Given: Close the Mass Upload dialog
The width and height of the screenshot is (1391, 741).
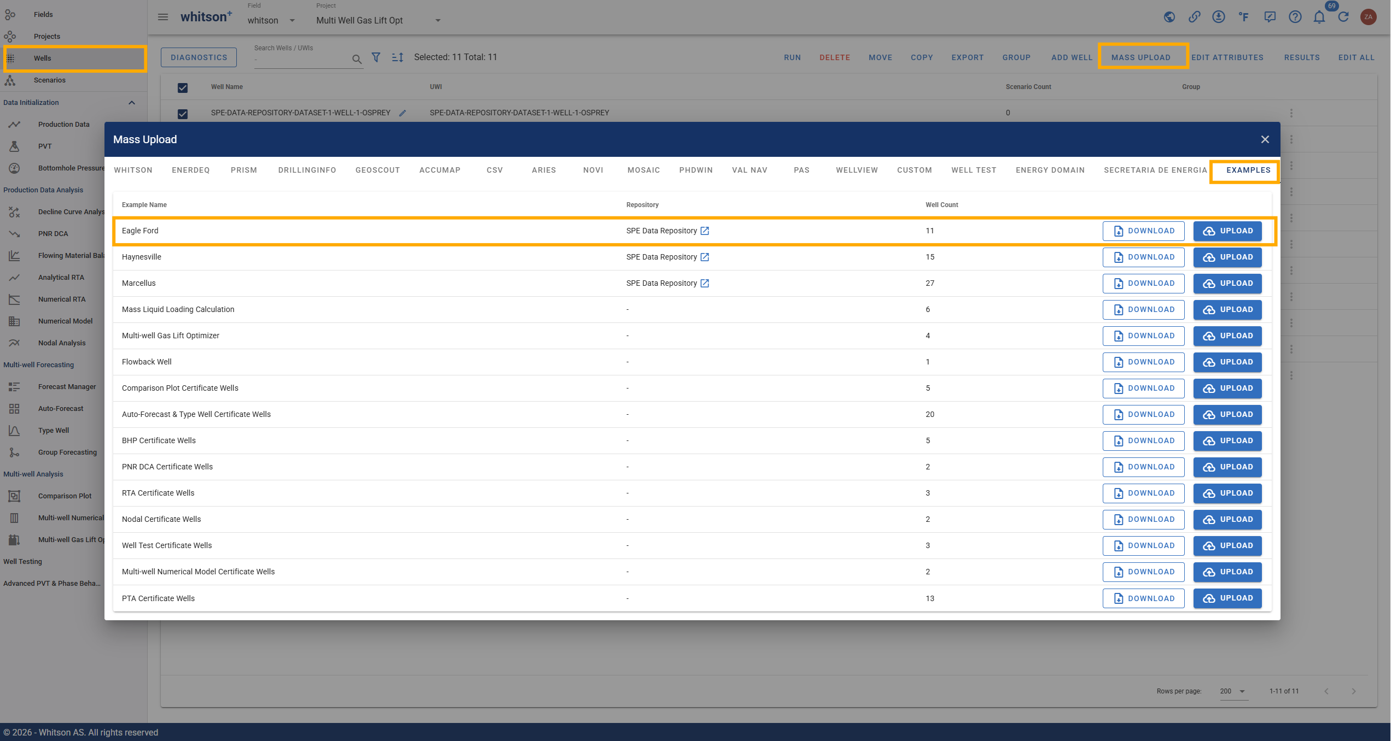Looking at the screenshot, I should pyautogui.click(x=1265, y=139).
